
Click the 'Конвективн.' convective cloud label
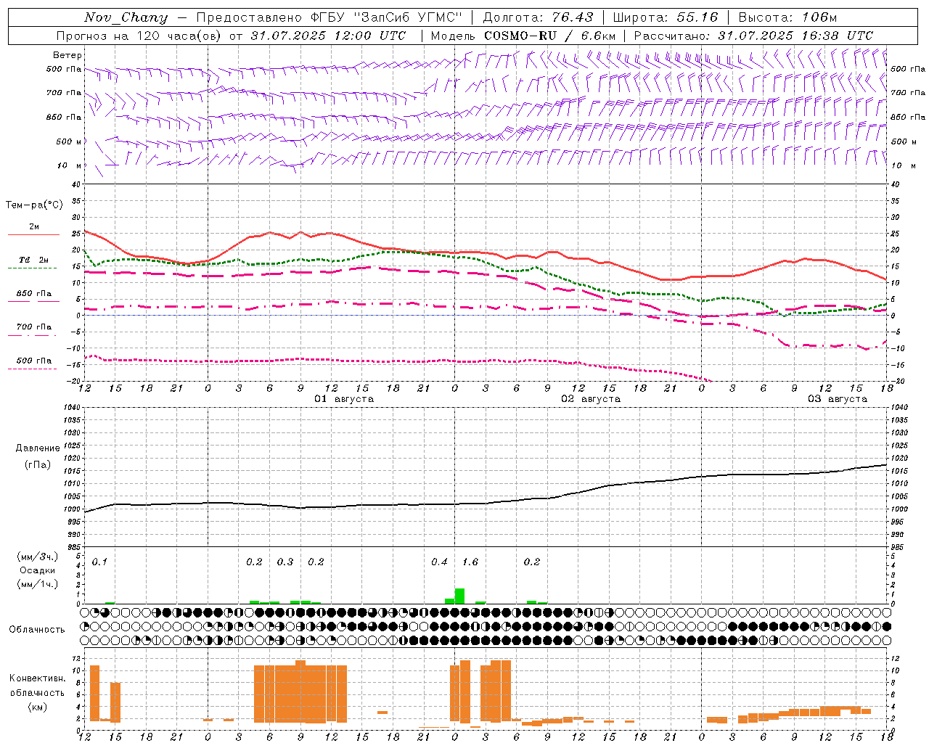[x=37, y=678]
